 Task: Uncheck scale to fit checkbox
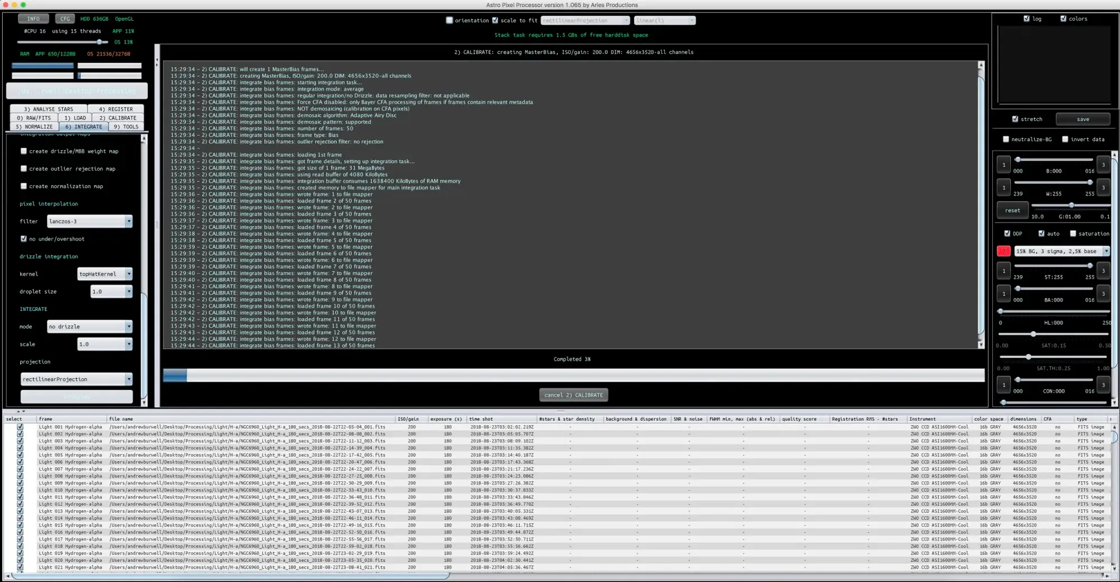pos(495,20)
